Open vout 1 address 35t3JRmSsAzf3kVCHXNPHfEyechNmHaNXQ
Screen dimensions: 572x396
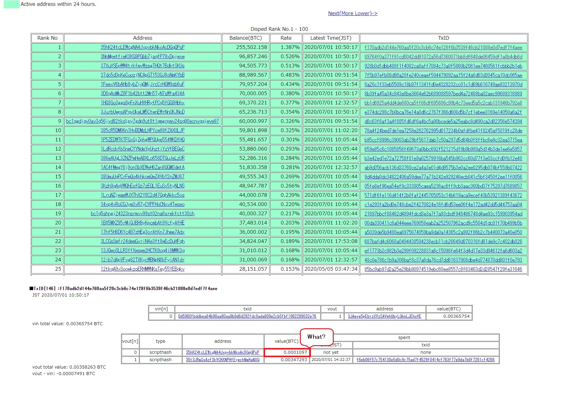tap(223, 360)
